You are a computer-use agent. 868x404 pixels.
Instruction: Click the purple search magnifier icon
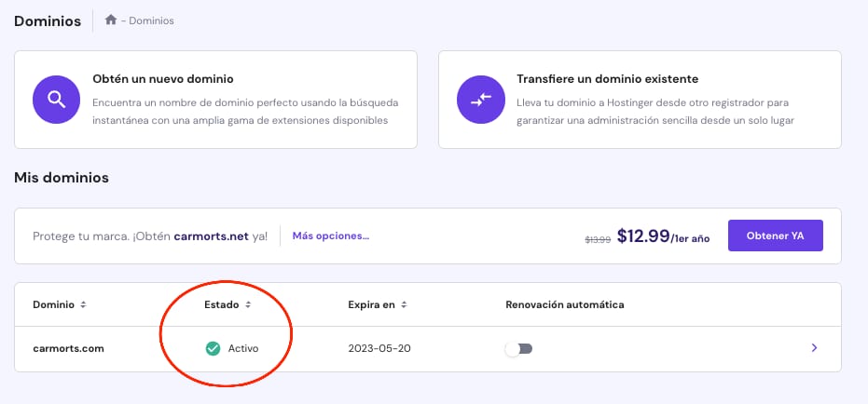[x=56, y=100]
